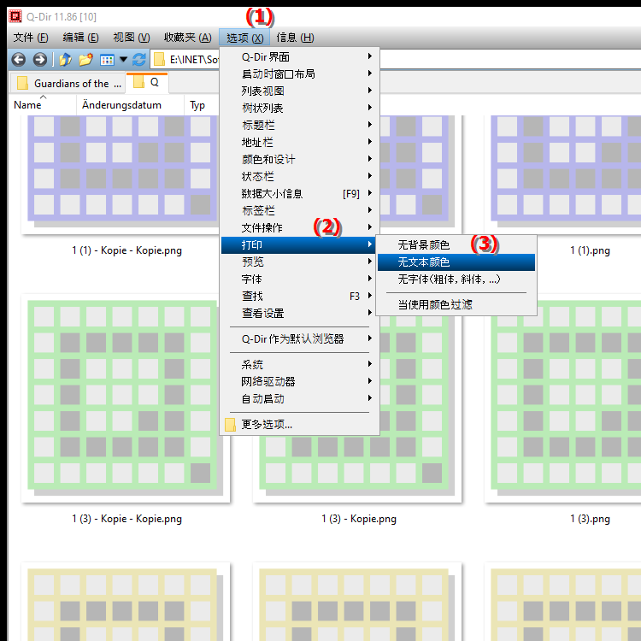Open the 网络驱动器 submenu
This screenshot has width=641, height=641.
coord(300,381)
